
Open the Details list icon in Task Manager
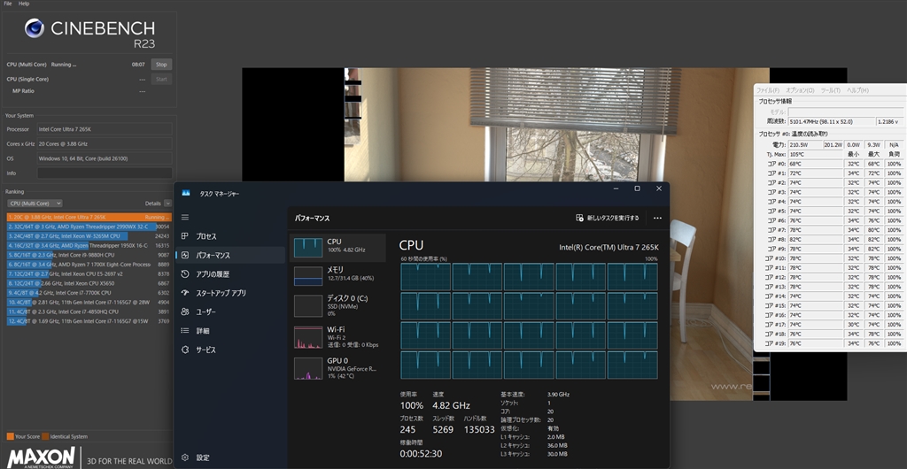[185, 330]
